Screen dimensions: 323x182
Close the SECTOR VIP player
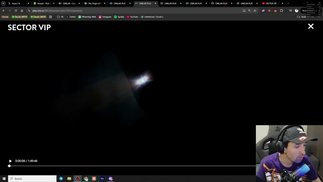click(x=311, y=26)
